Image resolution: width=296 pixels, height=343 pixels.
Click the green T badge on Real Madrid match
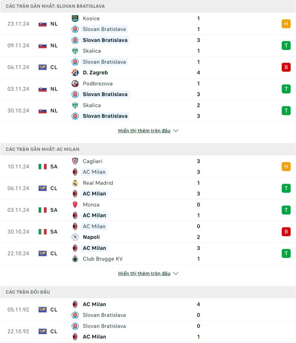[286, 188]
